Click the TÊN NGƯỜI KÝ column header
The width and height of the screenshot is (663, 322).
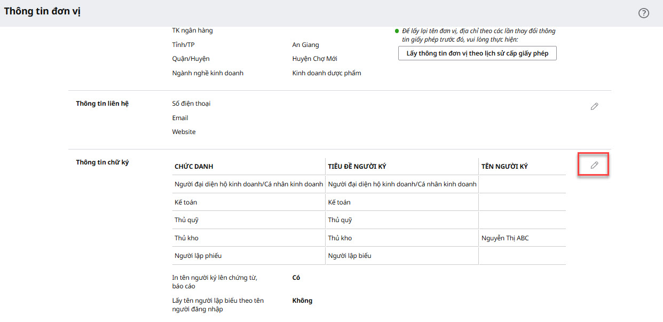[x=504, y=167]
